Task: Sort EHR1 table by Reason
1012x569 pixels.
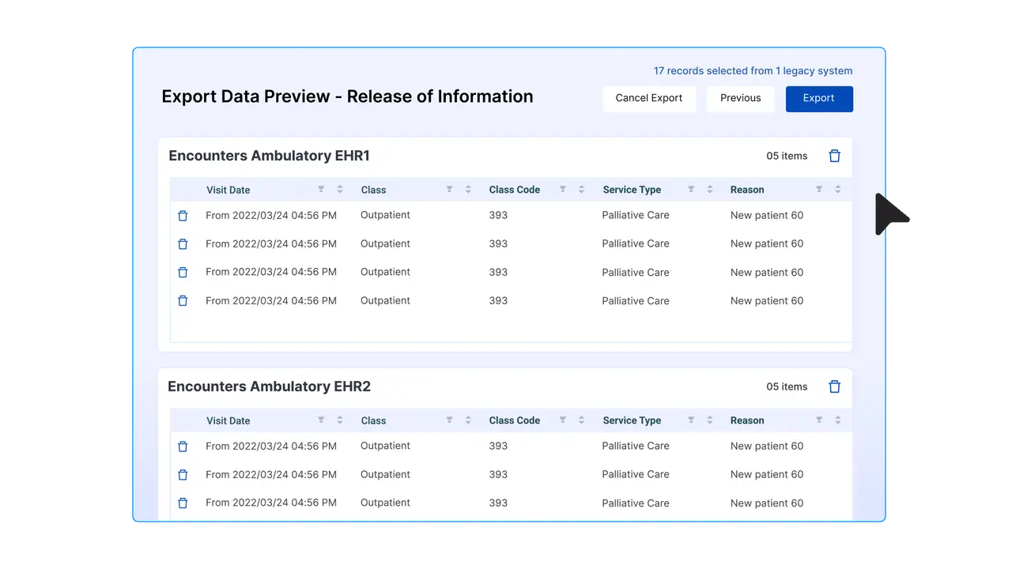Action: pos(838,190)
